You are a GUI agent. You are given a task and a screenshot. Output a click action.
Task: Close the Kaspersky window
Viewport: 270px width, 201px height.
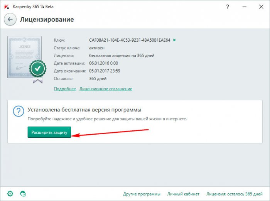coord(261,7)
